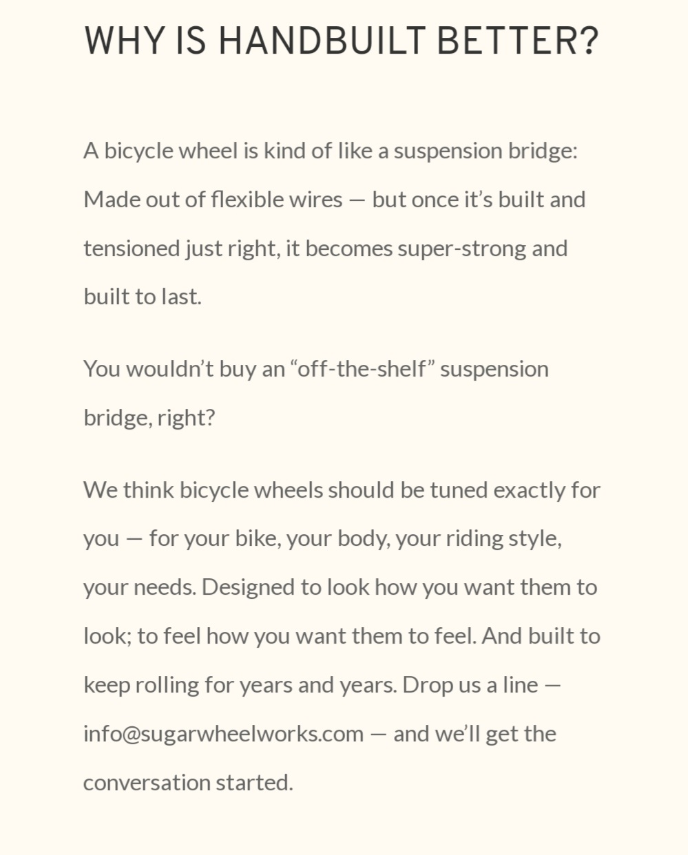Click the words "suspension bridge:" in the first paragraph
The image size is (688, 855).
[486, 151]
